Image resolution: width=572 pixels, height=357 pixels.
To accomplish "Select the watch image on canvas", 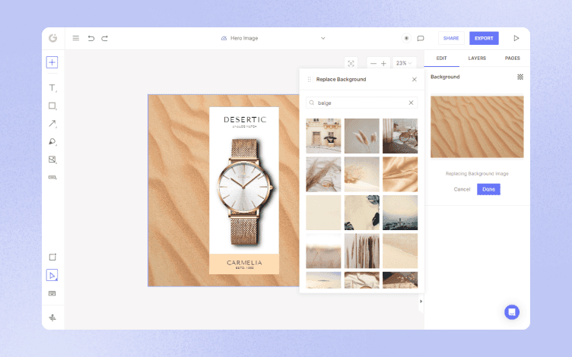I will coord(244,191).
